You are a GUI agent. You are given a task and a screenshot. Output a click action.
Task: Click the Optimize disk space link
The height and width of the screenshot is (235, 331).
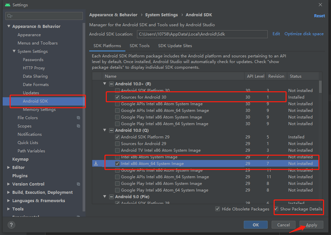304,34
